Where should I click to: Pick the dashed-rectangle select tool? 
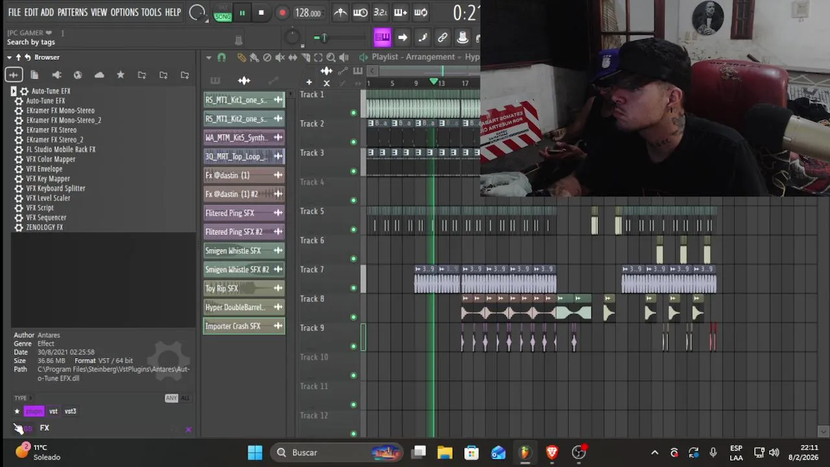click(x=318, y=57)
